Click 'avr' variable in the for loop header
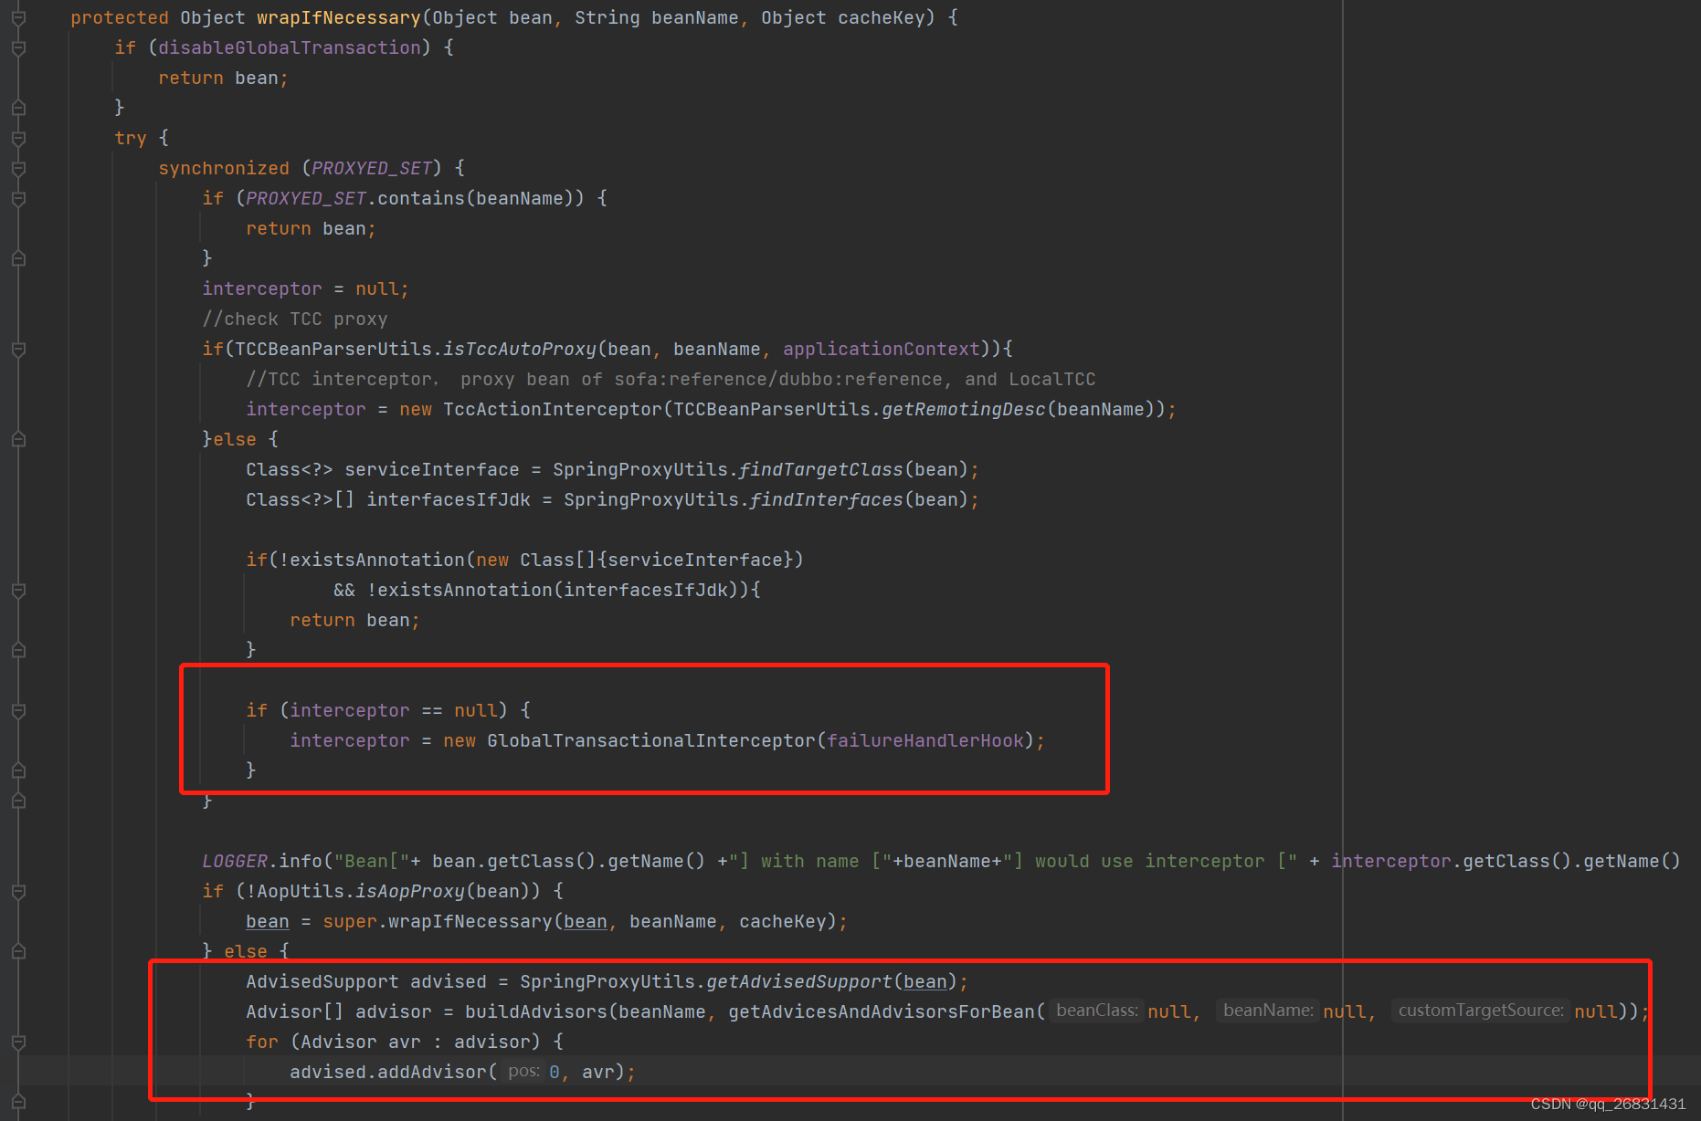The height and width of the screenshot is (1121, 1701). pyautogui.click(x=405, y=1042)
